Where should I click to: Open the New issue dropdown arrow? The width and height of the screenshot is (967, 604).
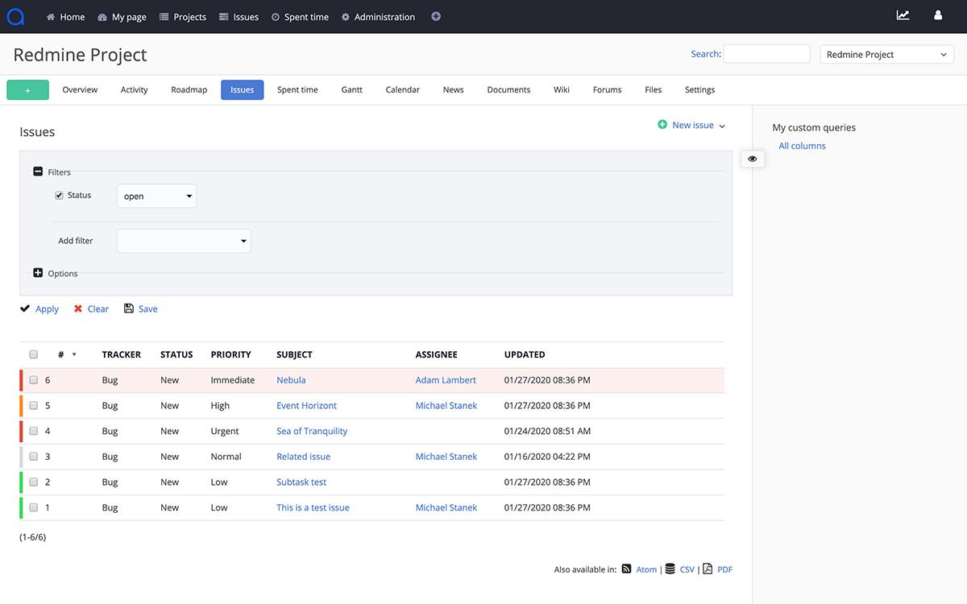[x=722, y=126]
